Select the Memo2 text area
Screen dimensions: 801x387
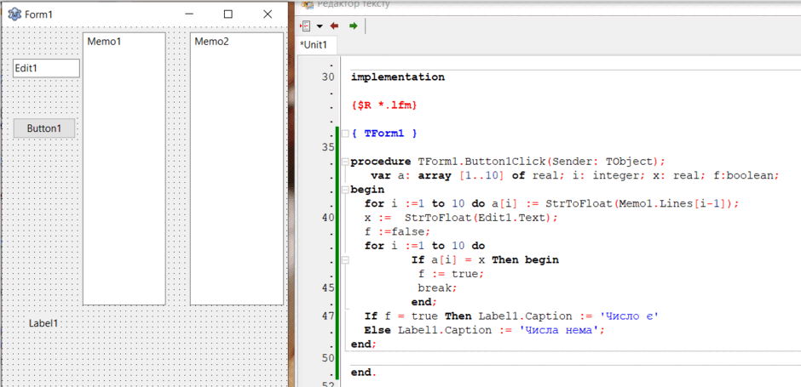coord(237,168)
